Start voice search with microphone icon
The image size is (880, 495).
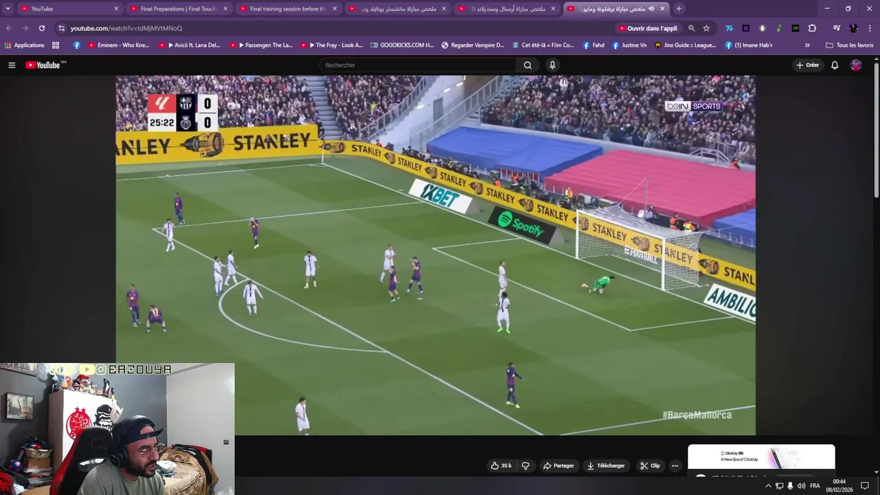coord(552,65)
